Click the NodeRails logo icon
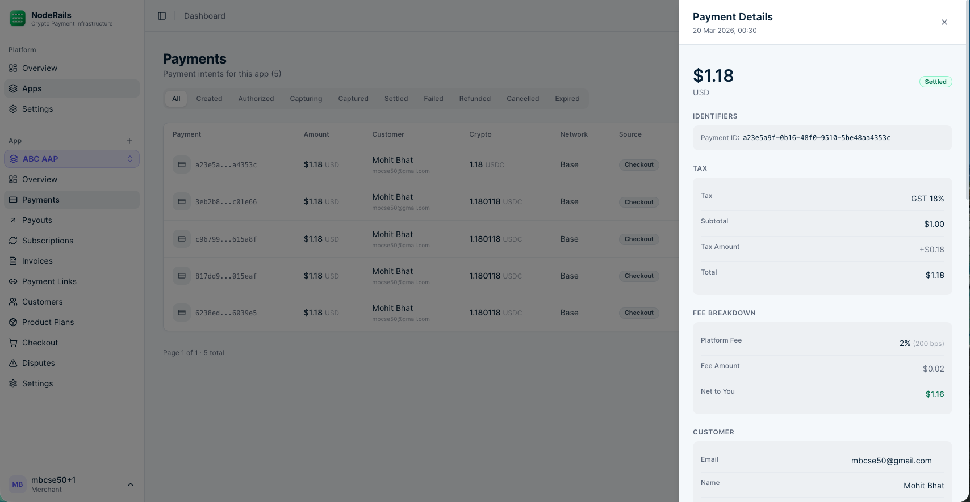The image size is (970, 502). 17,19
